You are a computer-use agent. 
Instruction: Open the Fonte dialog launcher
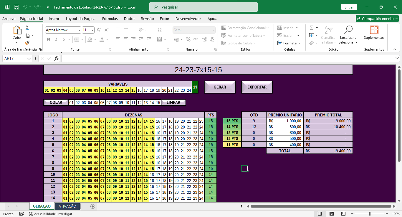(x=110, y=49)
